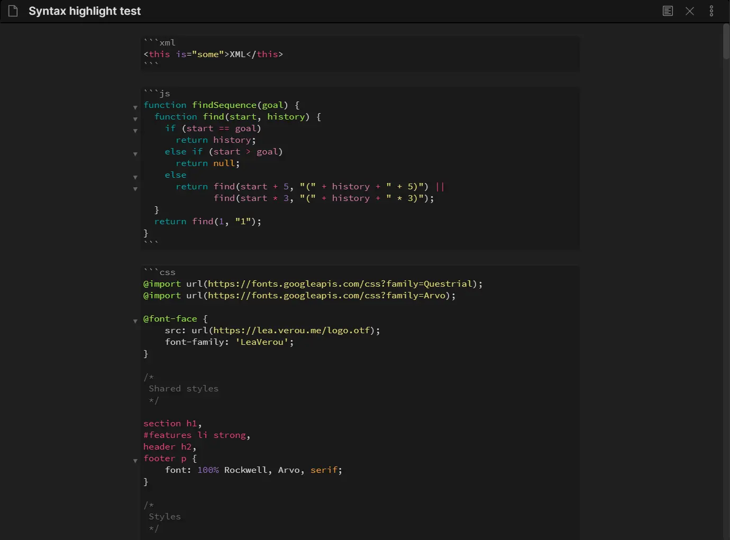Collapse the inner find function
Screen dimensions: 730x540
[135, 119]
